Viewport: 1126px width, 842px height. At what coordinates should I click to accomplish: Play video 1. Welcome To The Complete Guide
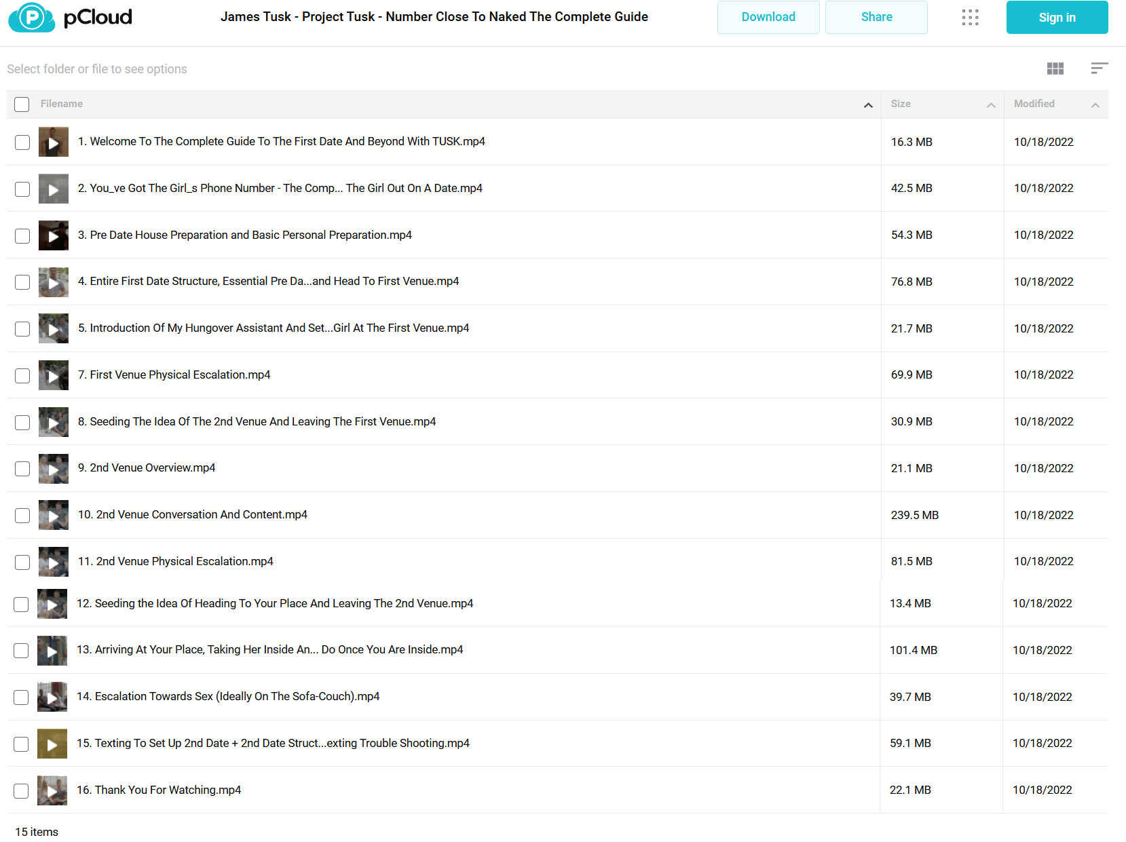tap(54, 142)
